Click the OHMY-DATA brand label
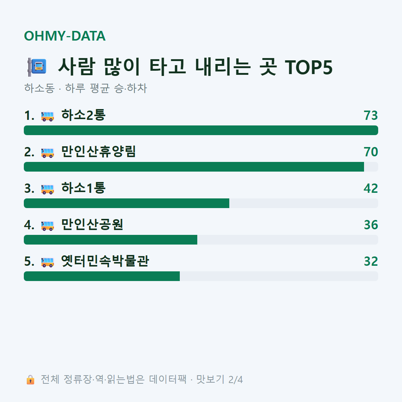The image size is (402, 402). 65,36
